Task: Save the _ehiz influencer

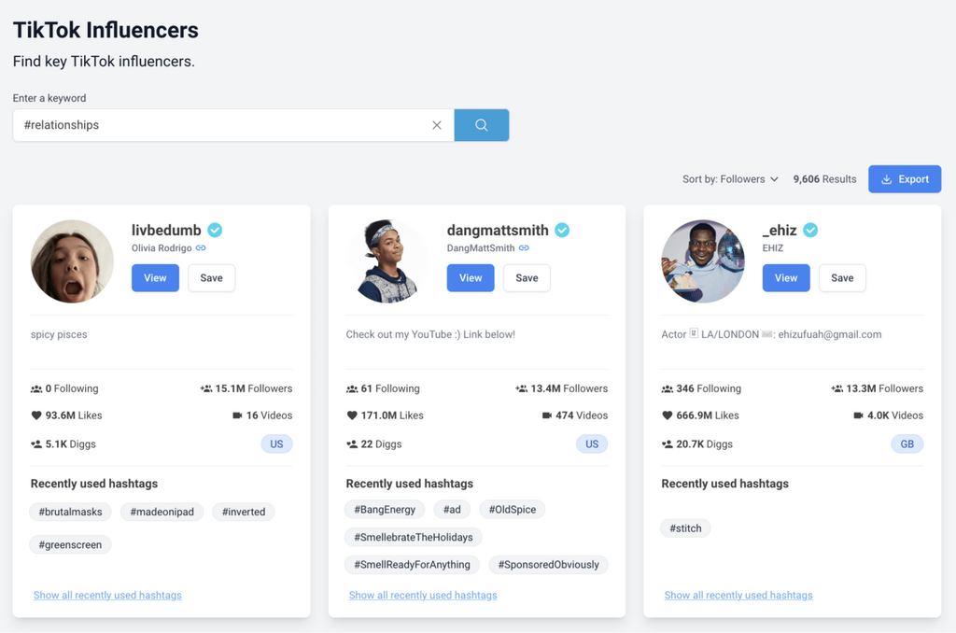Action: (842, 278)
